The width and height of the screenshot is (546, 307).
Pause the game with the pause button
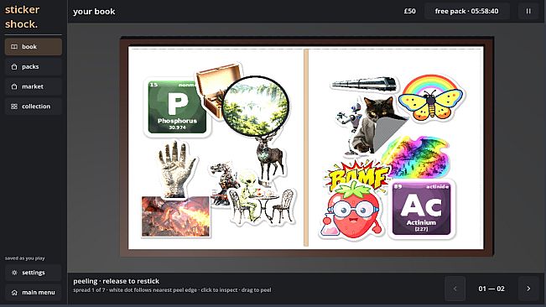[528, 11]
